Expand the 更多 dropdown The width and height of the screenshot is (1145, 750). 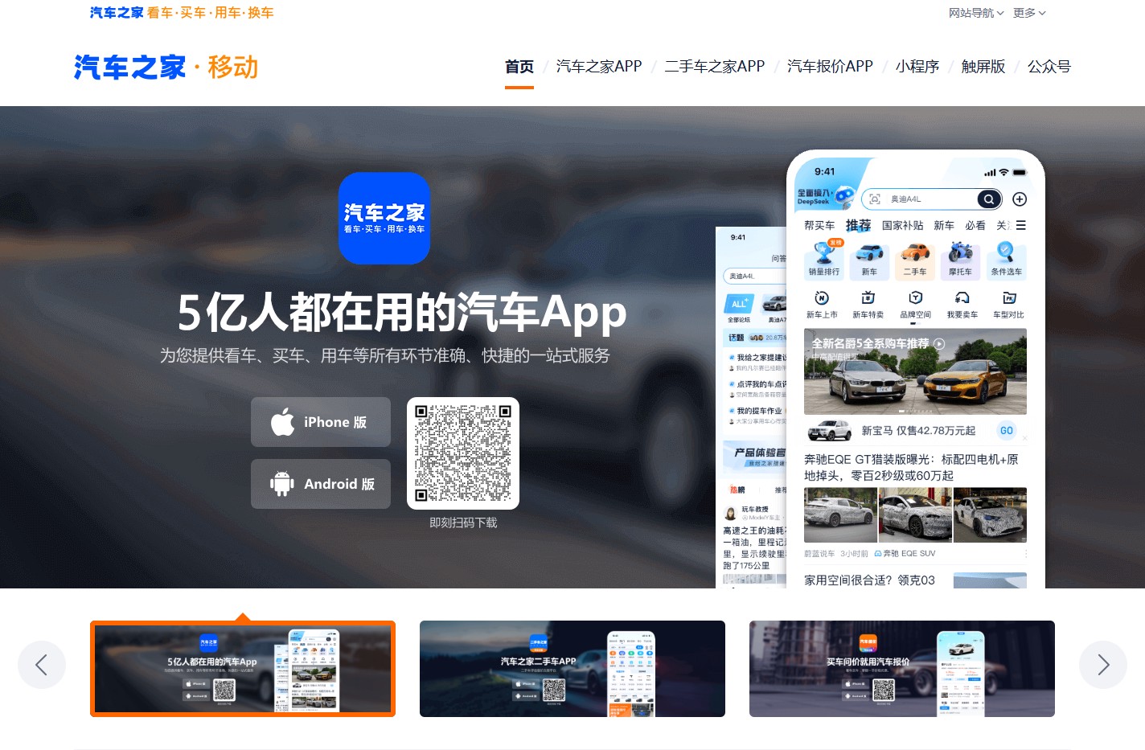tap(1029, 13)
